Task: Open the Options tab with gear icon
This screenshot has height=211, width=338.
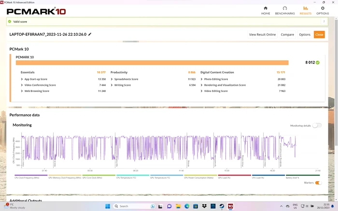Action: coord(323,11)
